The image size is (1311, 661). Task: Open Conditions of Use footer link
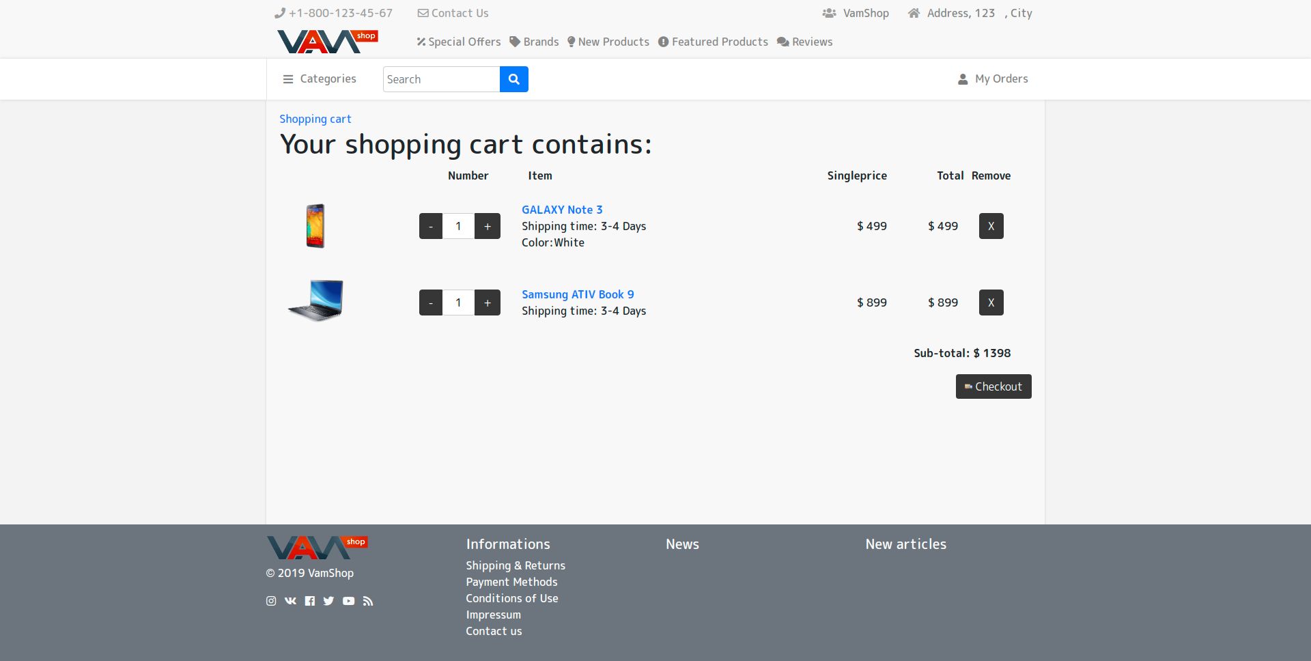(x=512, y=598)
